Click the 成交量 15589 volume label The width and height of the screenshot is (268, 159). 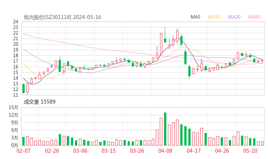(39, 102)
